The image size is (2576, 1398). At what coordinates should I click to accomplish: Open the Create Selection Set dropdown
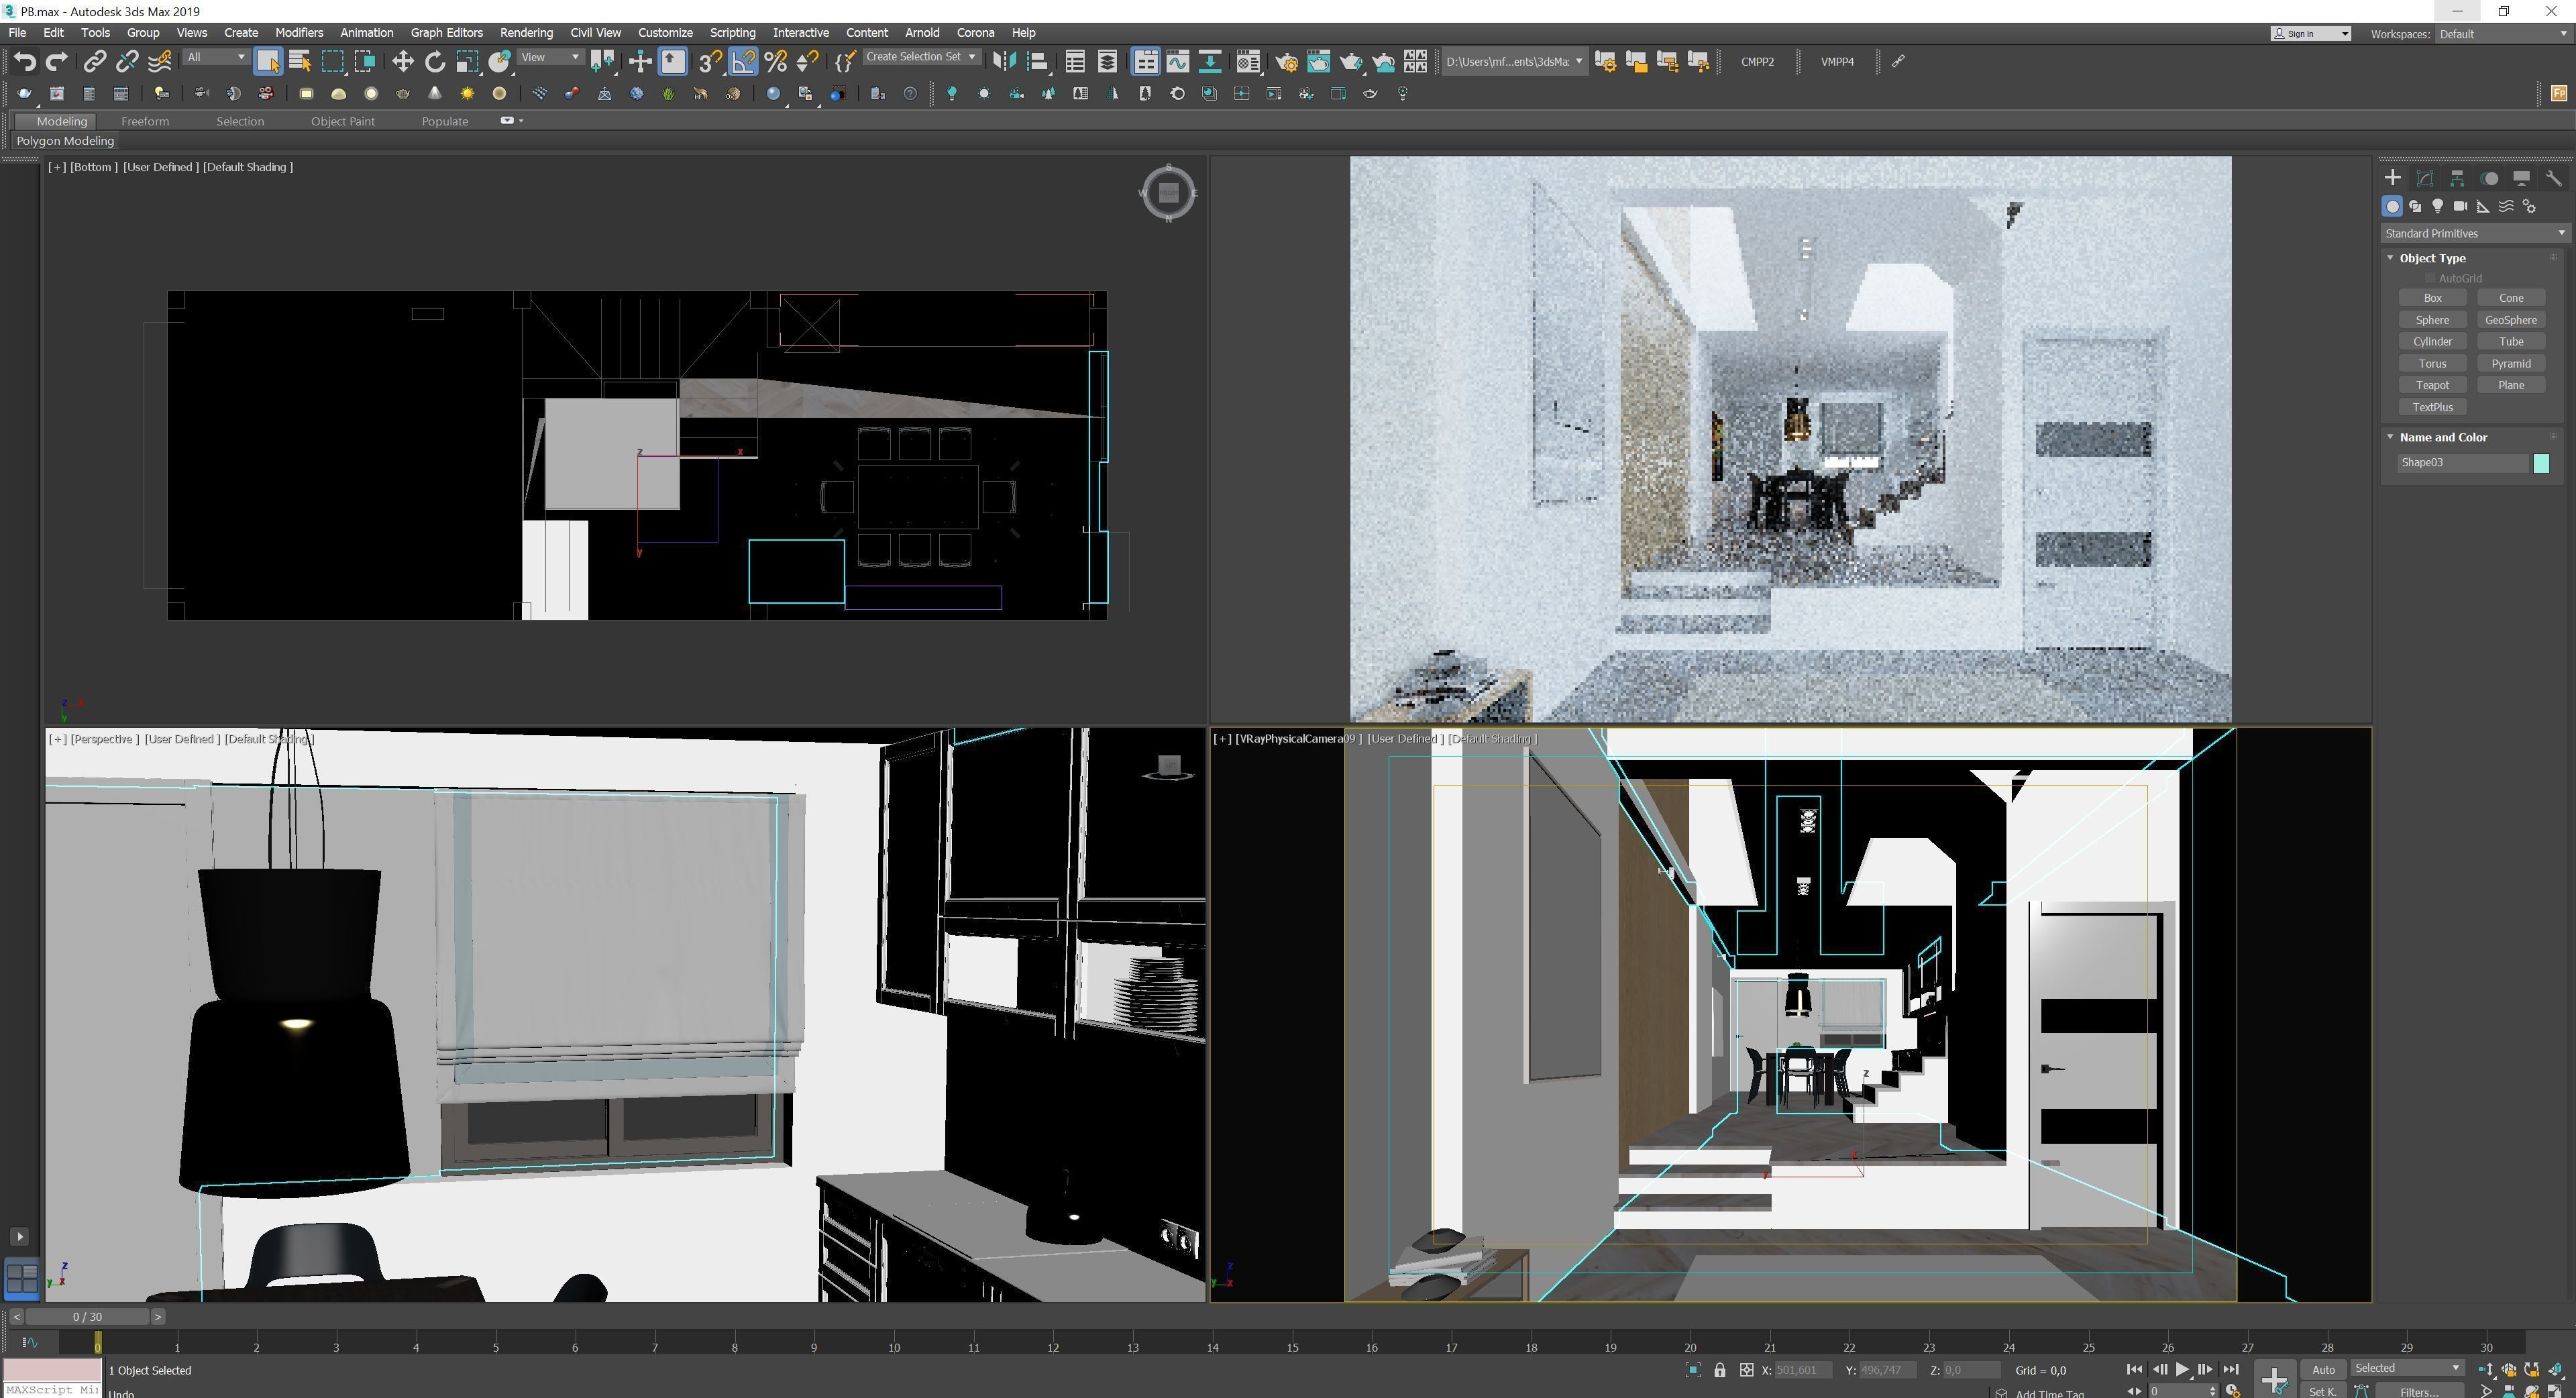tap(920, 57)
